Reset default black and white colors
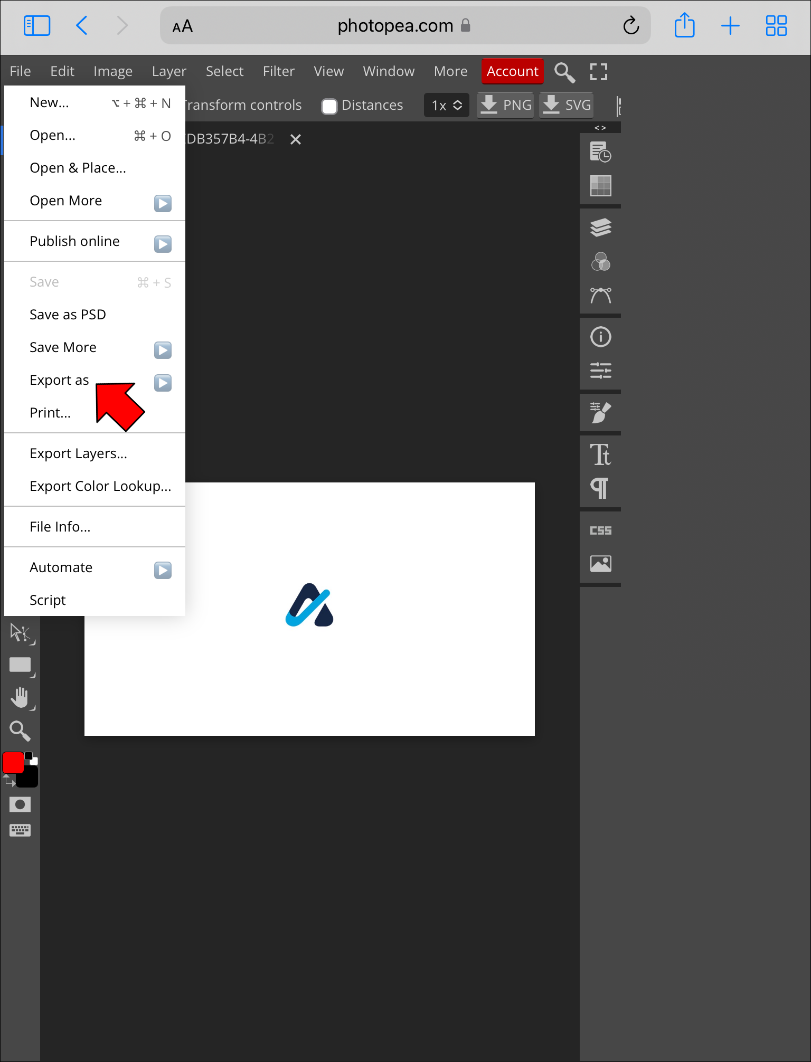 pos(32,758)
